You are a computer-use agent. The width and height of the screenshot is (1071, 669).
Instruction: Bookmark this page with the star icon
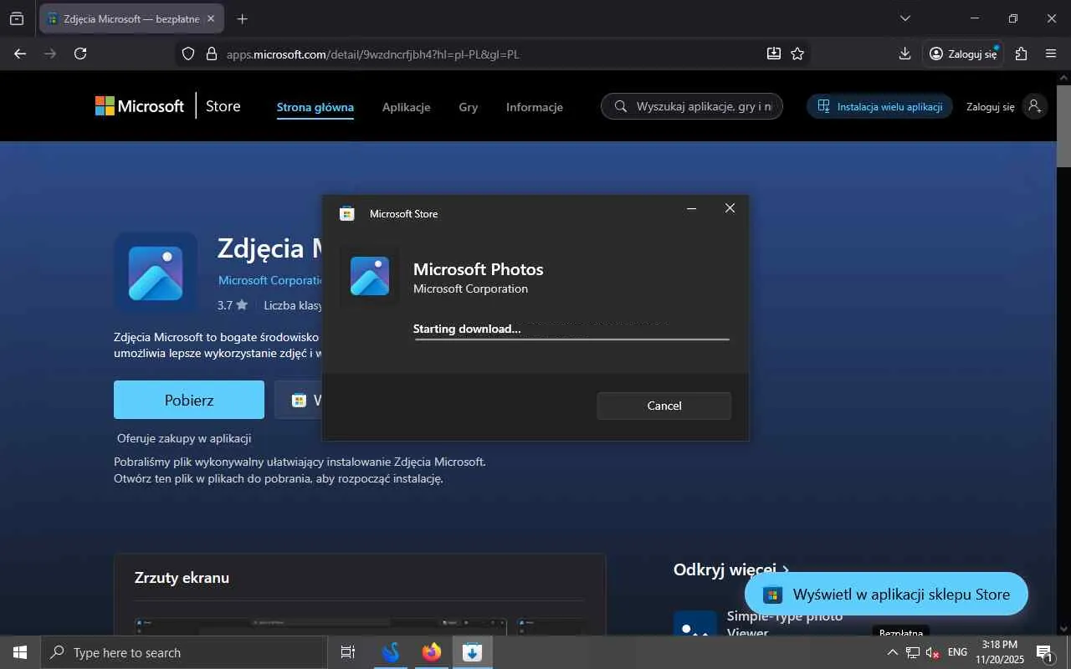(x=797, y=54)
